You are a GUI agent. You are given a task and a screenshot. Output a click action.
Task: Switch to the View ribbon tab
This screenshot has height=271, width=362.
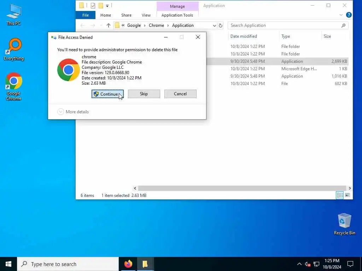(x=146, y=15)
